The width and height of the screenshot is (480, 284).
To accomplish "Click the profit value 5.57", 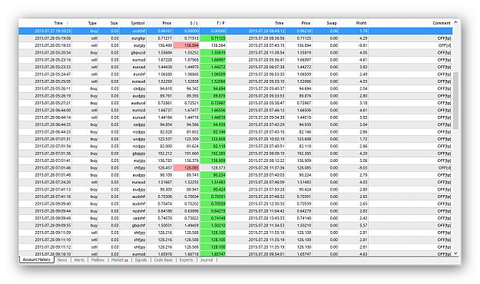I will tap(363, 225).
